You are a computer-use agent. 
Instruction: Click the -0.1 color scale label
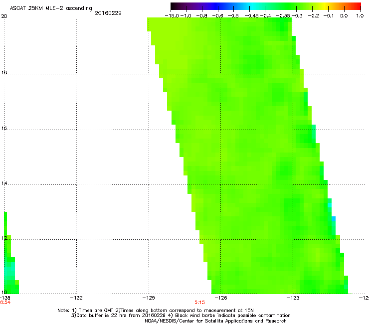coord(329,16)
